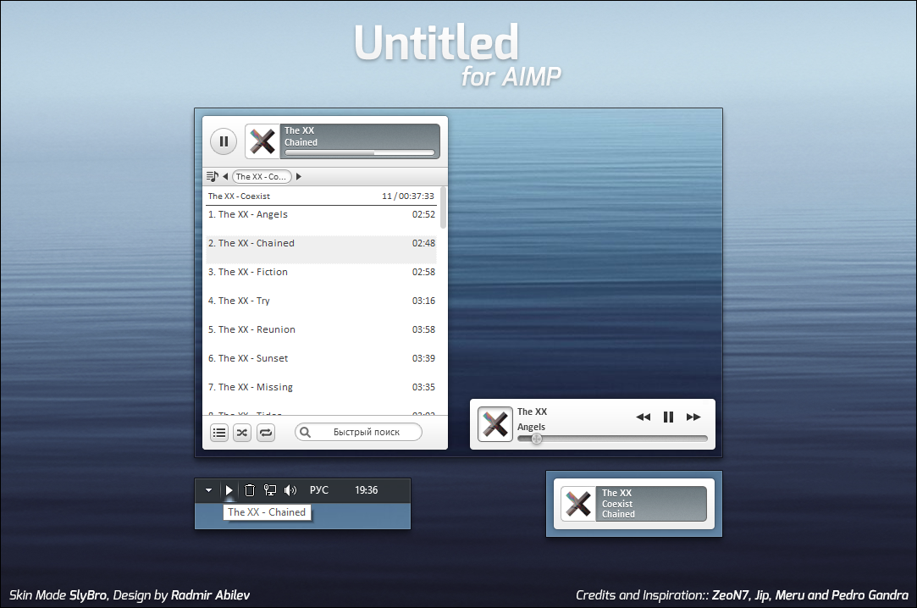Open the recycle bin tray icon
Image resolution: width=917 pixels, height=608 pixels.
(x=250, y=490)
